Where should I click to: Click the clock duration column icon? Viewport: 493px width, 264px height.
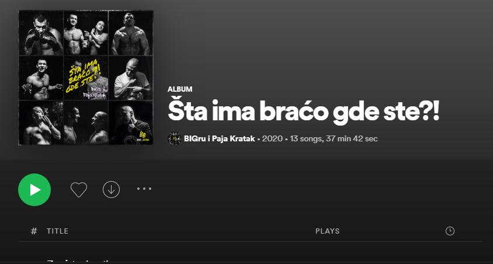450,231
